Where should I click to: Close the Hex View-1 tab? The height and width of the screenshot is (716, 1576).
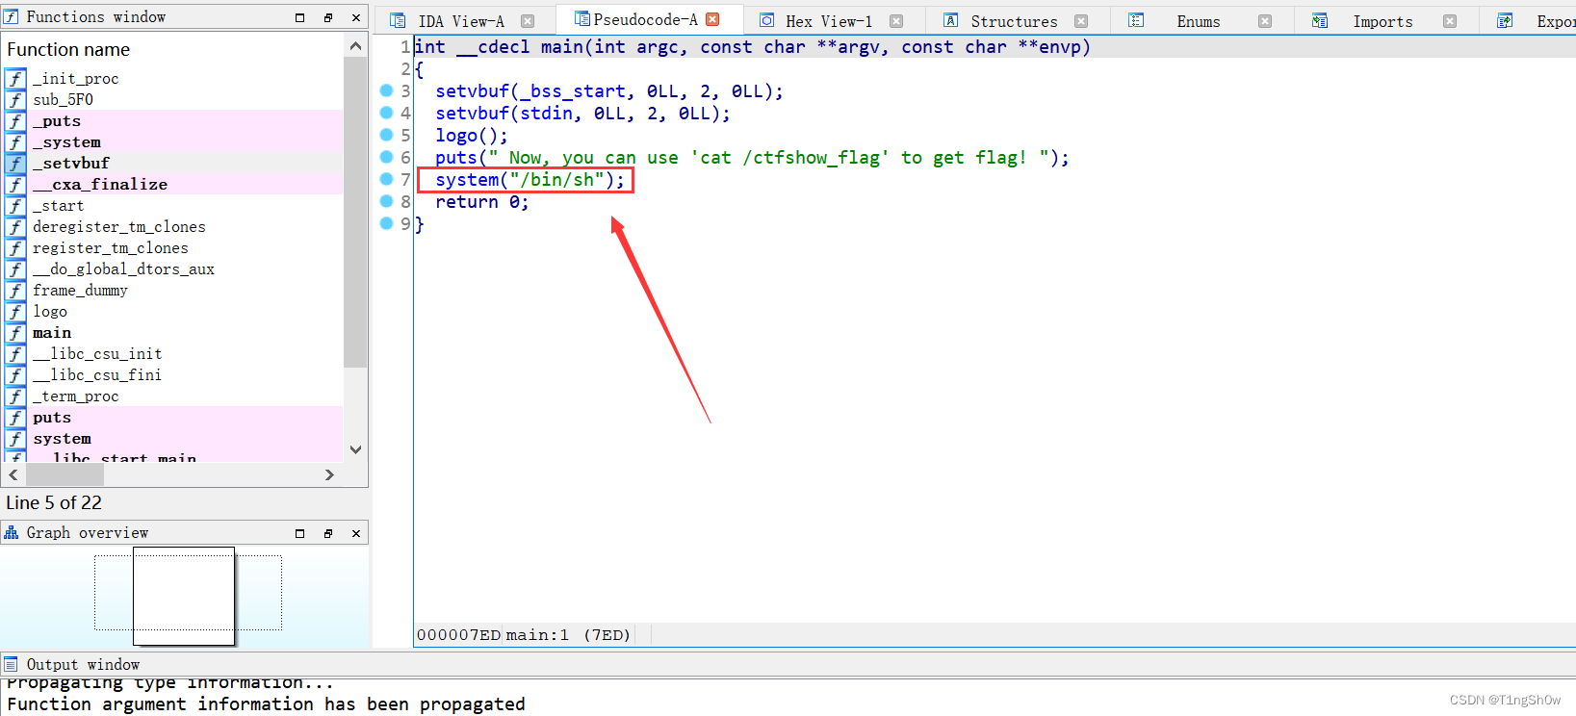pos(896,21)
